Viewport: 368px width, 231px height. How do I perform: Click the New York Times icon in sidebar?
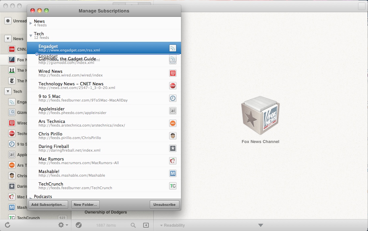(x=12, y=81)
